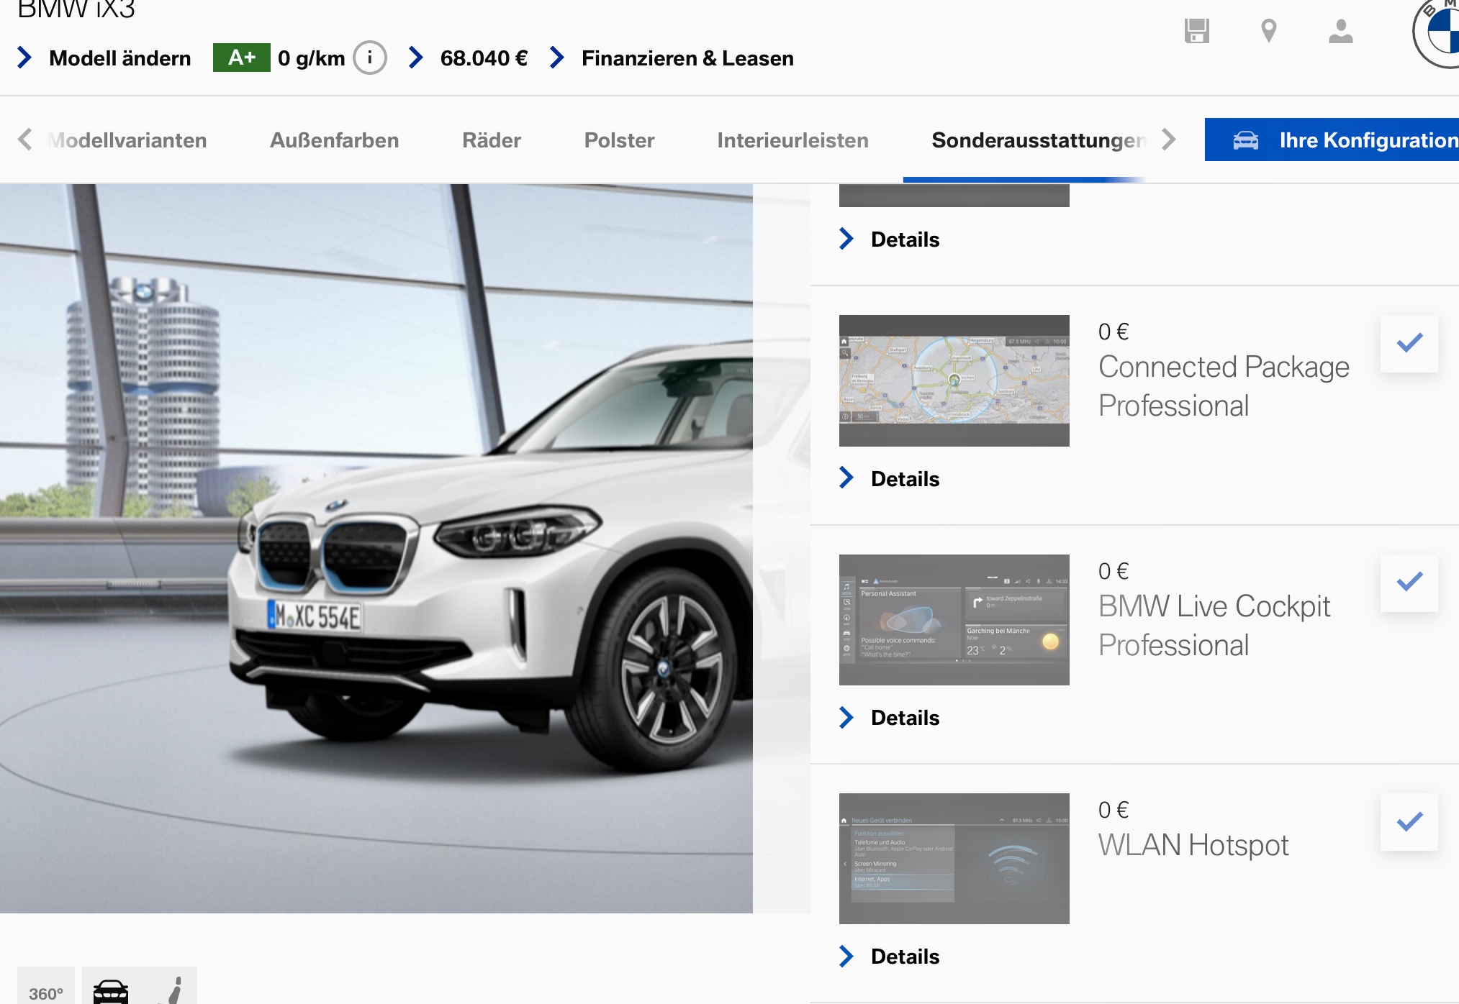Viewport: 1459px width, 1004px height.
Task: Click the white BMW iX3 preview image
Action: click(376, 548)
